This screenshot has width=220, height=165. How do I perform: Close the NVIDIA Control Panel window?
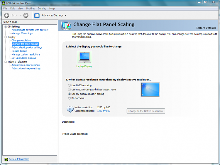214,2
